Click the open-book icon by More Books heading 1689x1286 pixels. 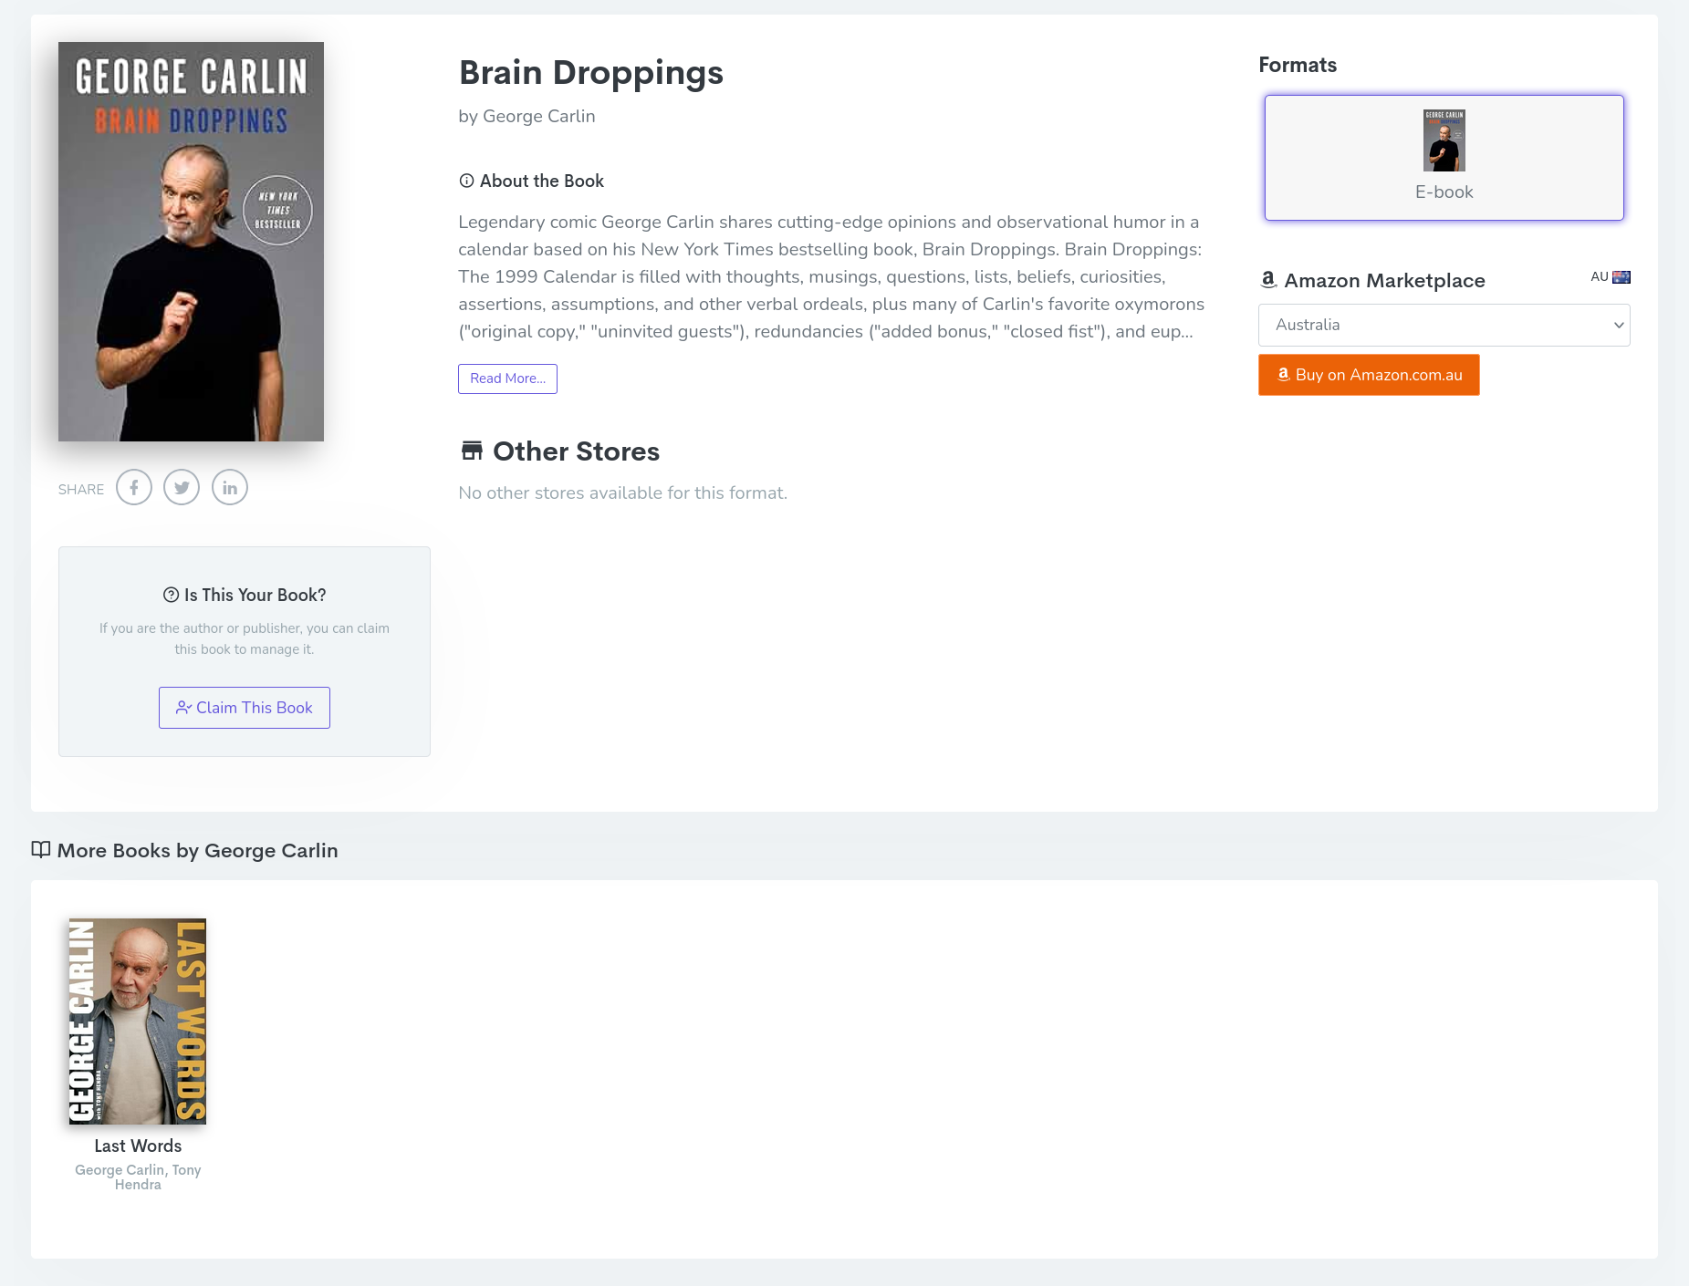[x=40, y=850]
